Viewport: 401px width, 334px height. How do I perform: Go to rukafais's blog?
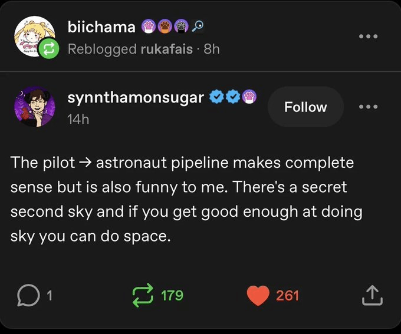click(x=166, y=49)
